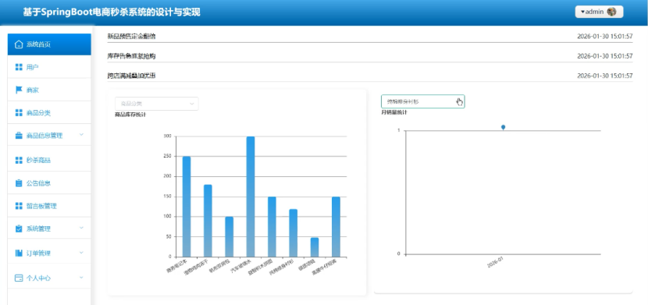The image size is (648, 305).
Task: Click the card icon beside 个人中心
Action: [19, 278]
